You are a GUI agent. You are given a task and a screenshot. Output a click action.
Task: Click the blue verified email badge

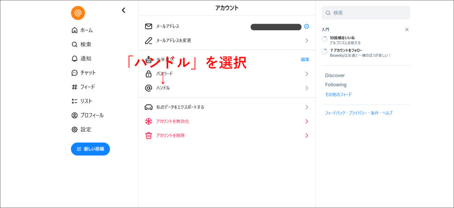click(x=307, y=26)
